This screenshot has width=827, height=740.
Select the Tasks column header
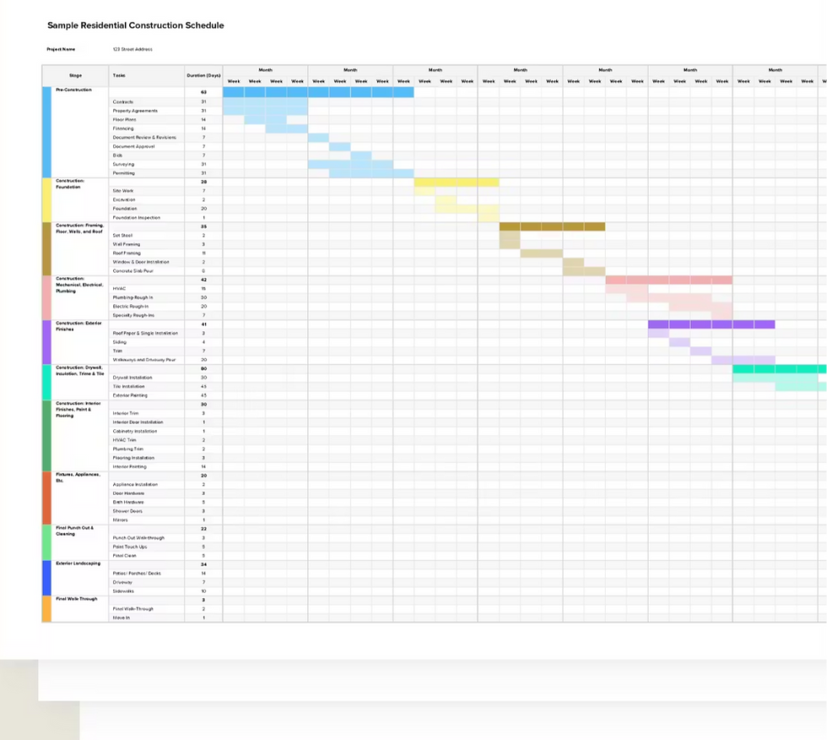pyautogui.click(x=119, y=75)
